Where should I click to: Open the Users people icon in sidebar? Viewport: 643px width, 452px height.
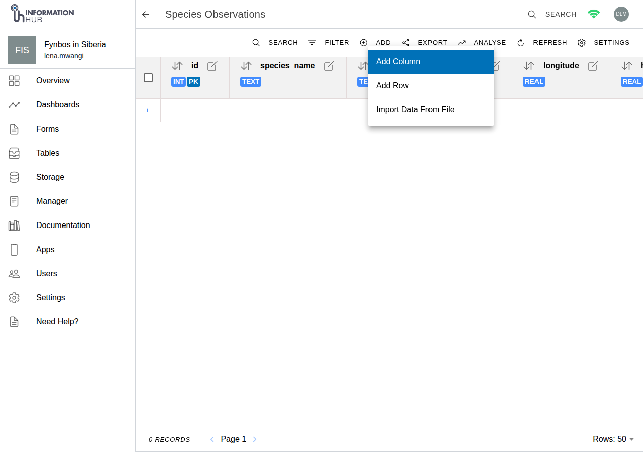14,274
